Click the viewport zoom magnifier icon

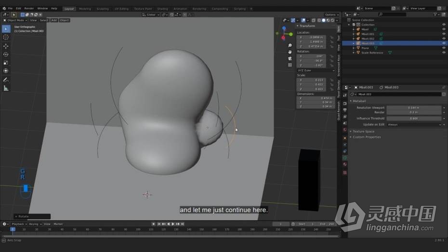(290, 45)
